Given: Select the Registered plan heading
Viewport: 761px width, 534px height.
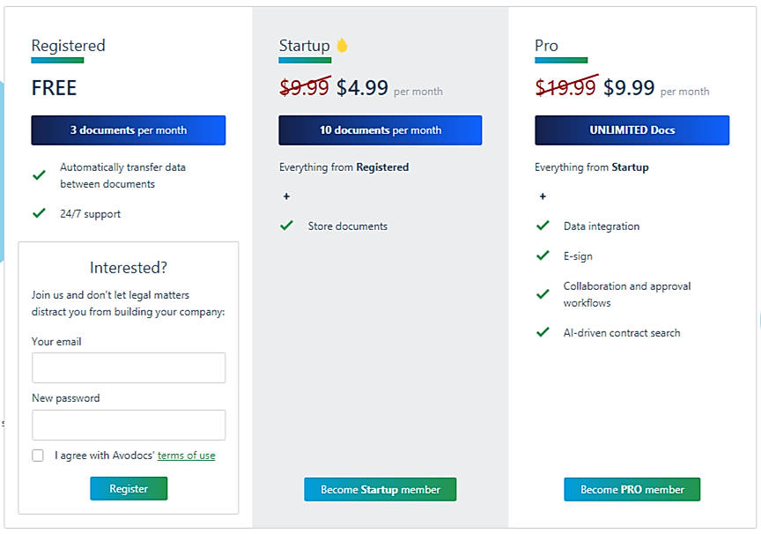Looking at the screenshot, I should coord(68,45).
